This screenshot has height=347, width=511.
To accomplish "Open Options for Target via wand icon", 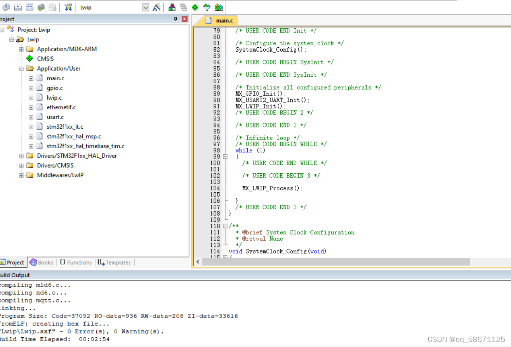I will tap(156, 7).
